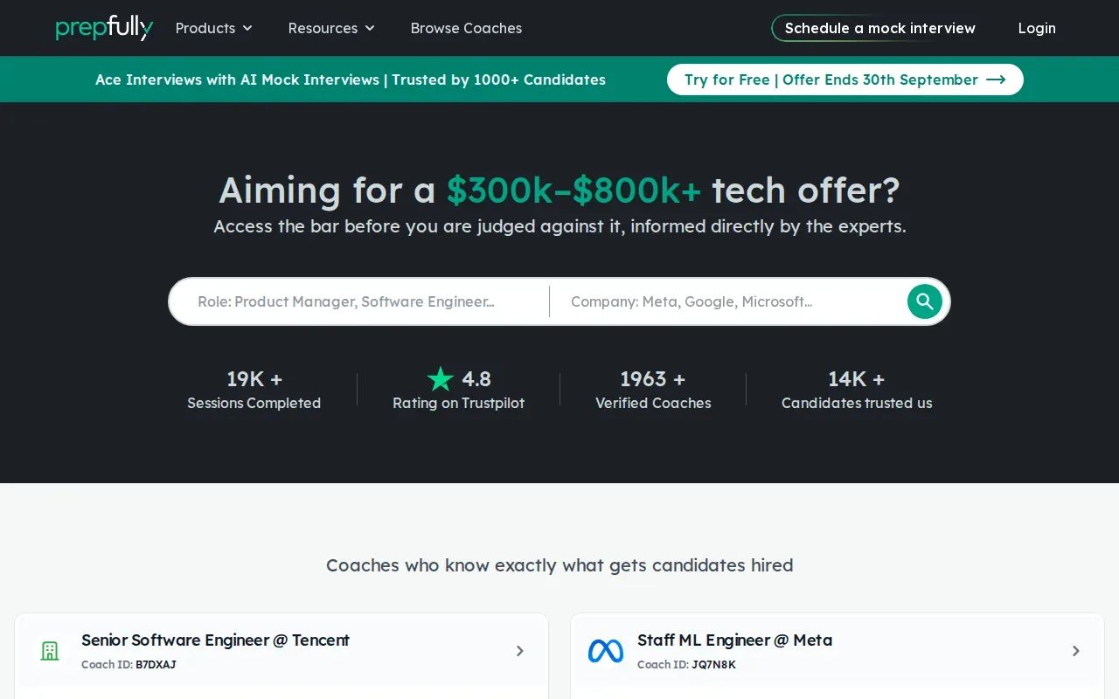Image resolution: width=1119 pixels, height=699 pixels.
Task: Click the 'Access the bar before you are judged' subheading
Action: pos(559,226)
